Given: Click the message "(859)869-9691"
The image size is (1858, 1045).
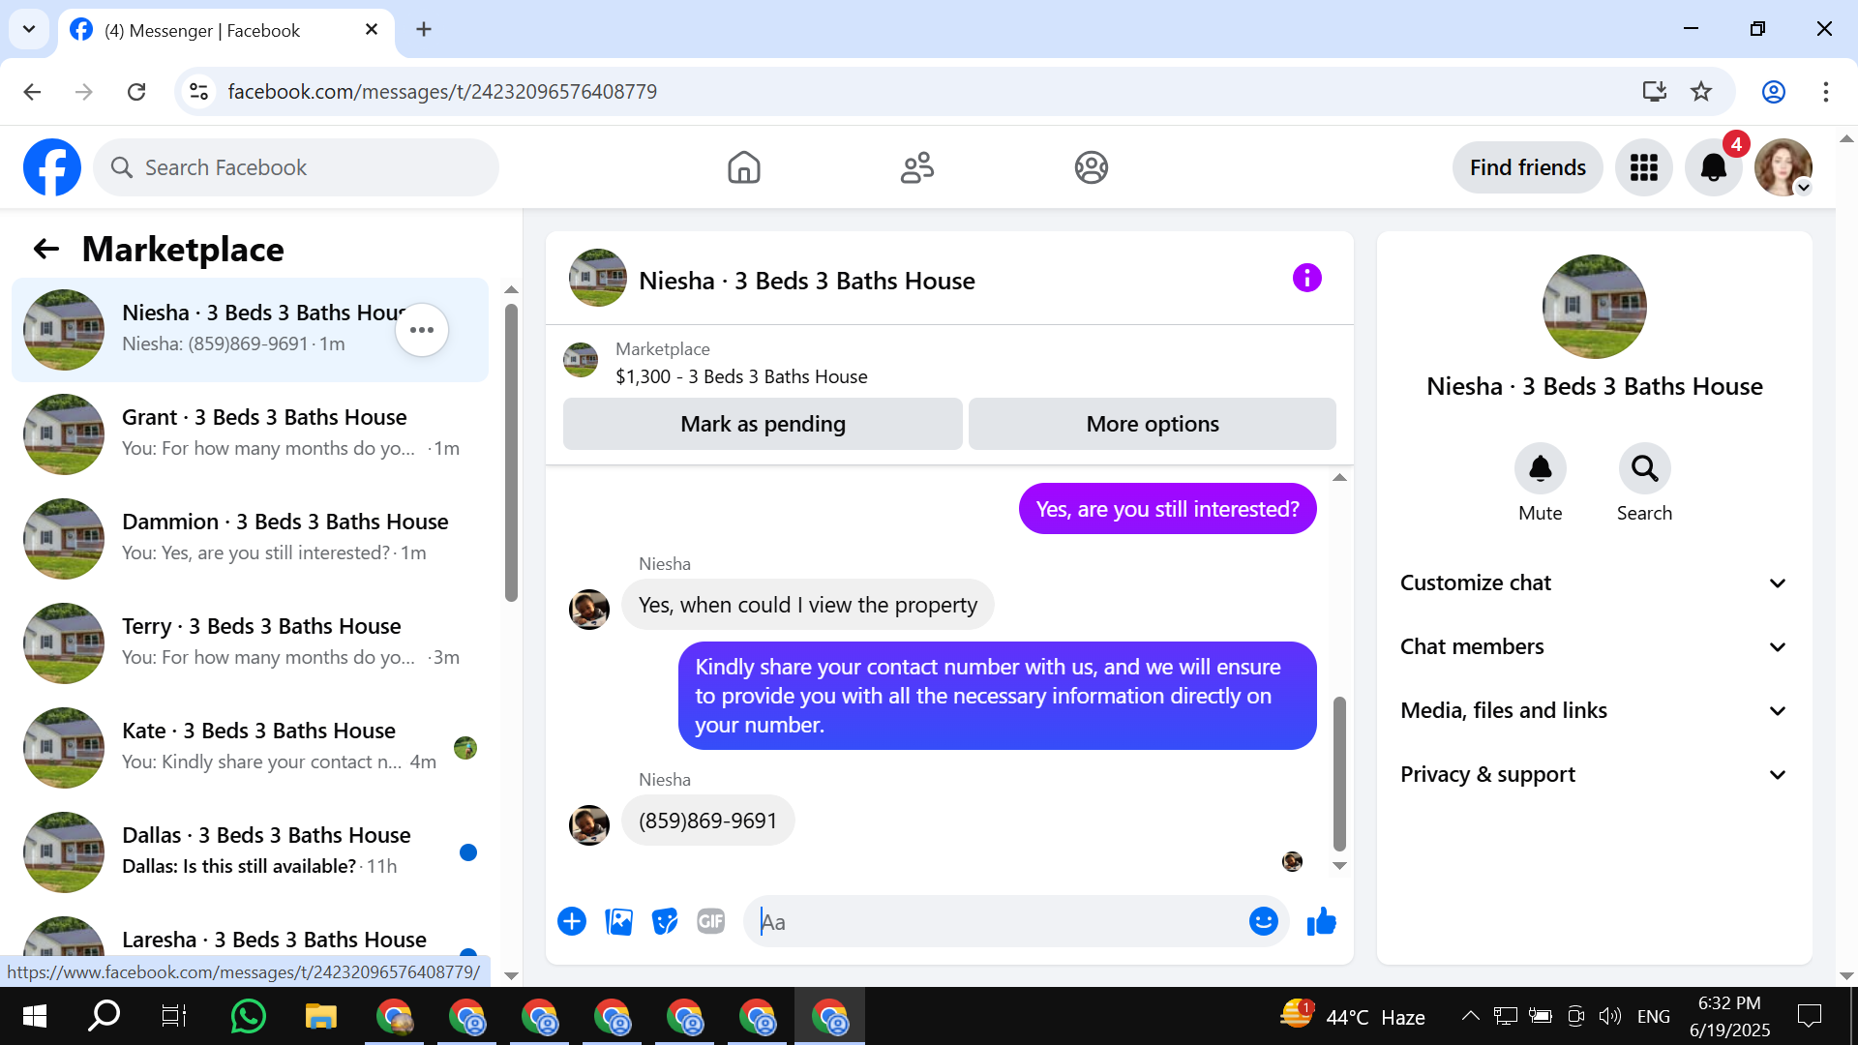Looking at the screenshot, I should (707, 821).
